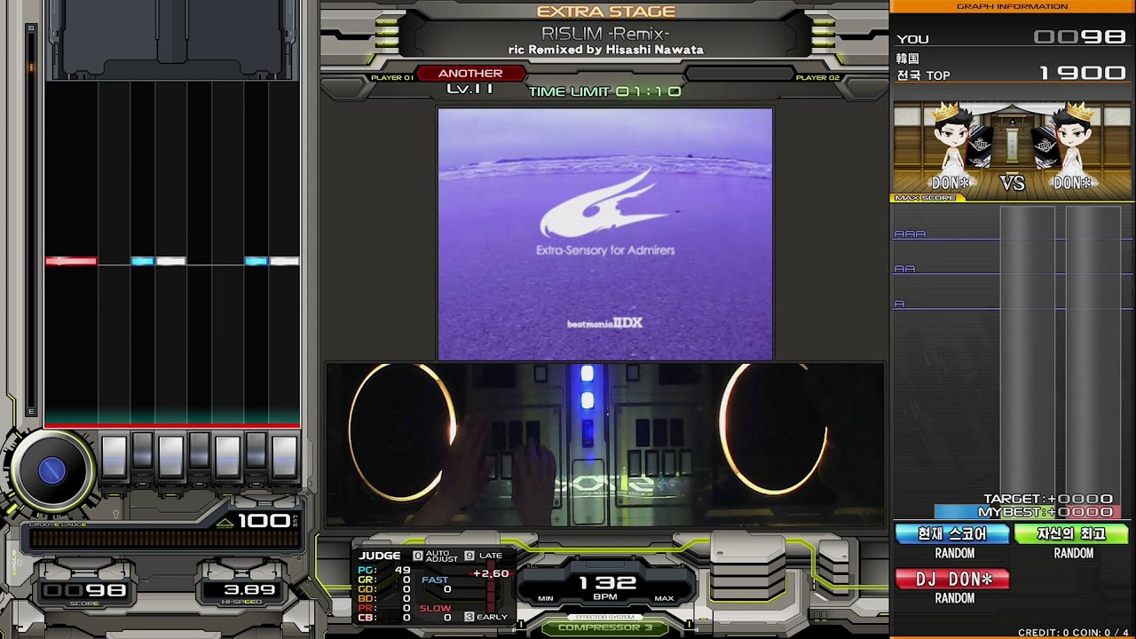Image resolution: width=1136 pixels, height=639 pixels.
Task: Click the blue light in the hand camera
Action: (587, 387)
